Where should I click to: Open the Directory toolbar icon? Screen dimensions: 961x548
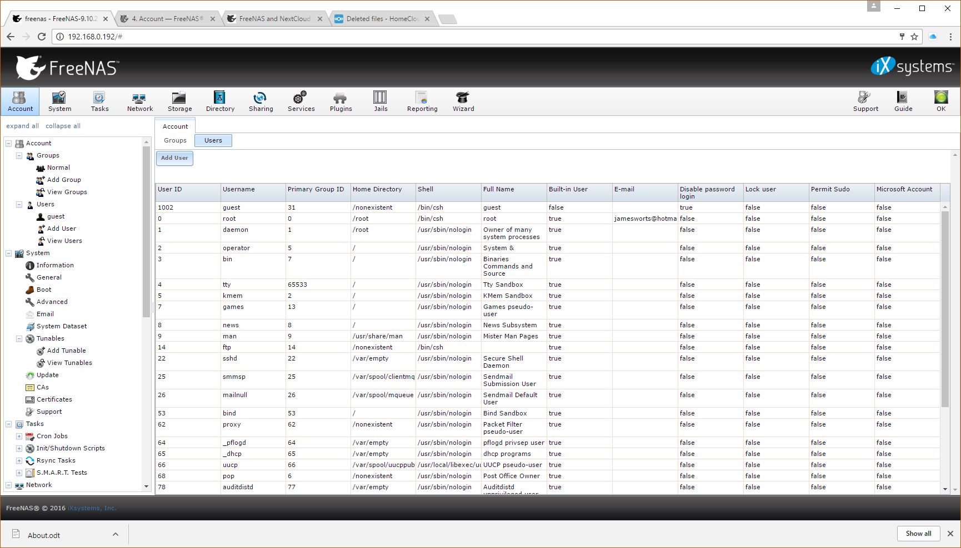pyautogui.click(x=220, y=102)
